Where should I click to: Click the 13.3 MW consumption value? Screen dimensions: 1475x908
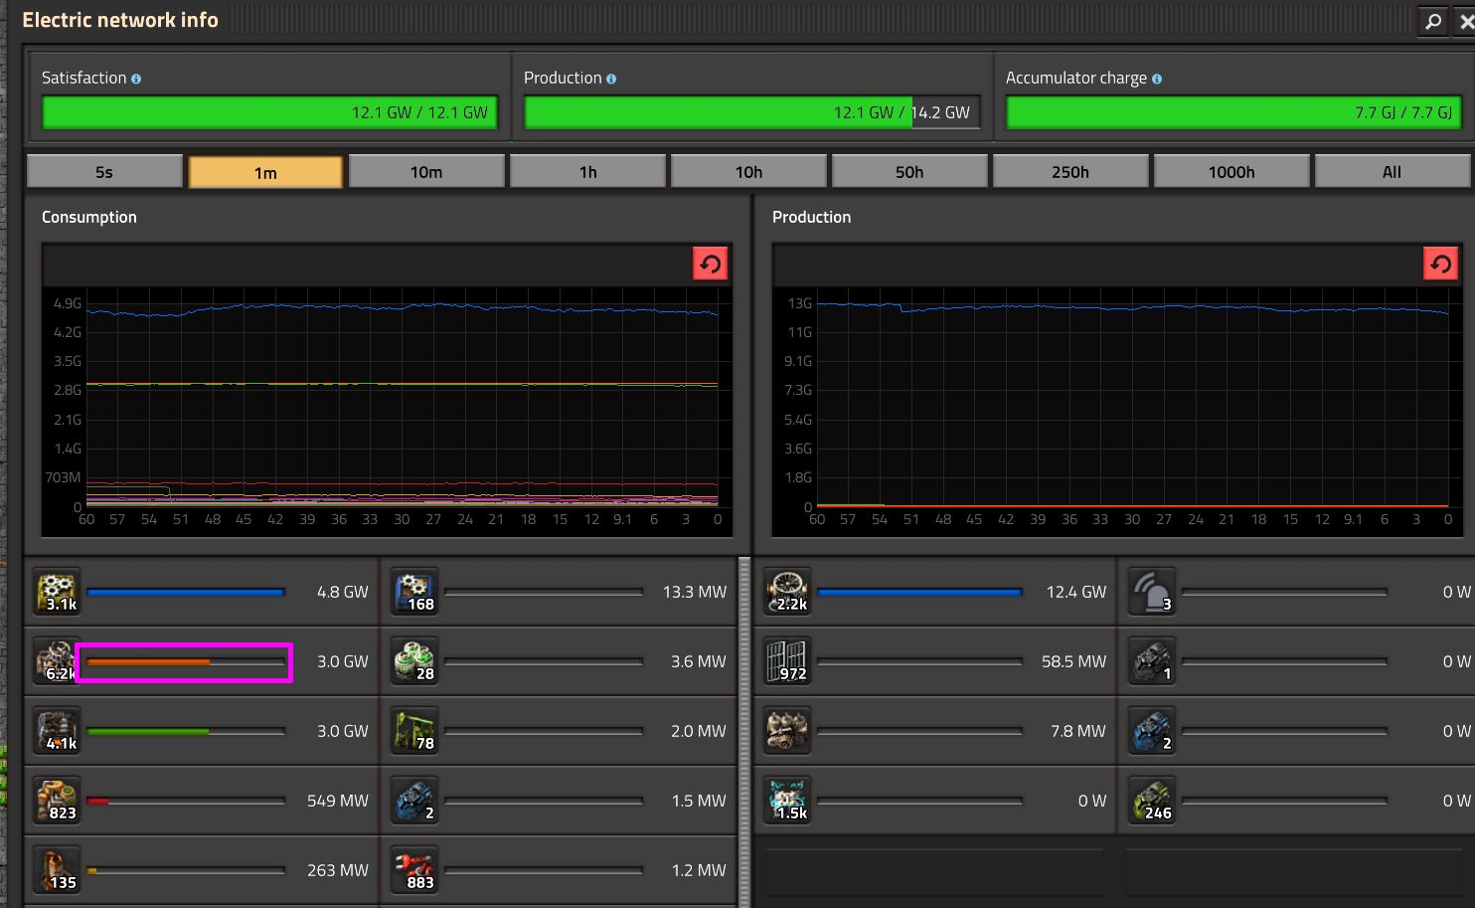click(694, 592)
